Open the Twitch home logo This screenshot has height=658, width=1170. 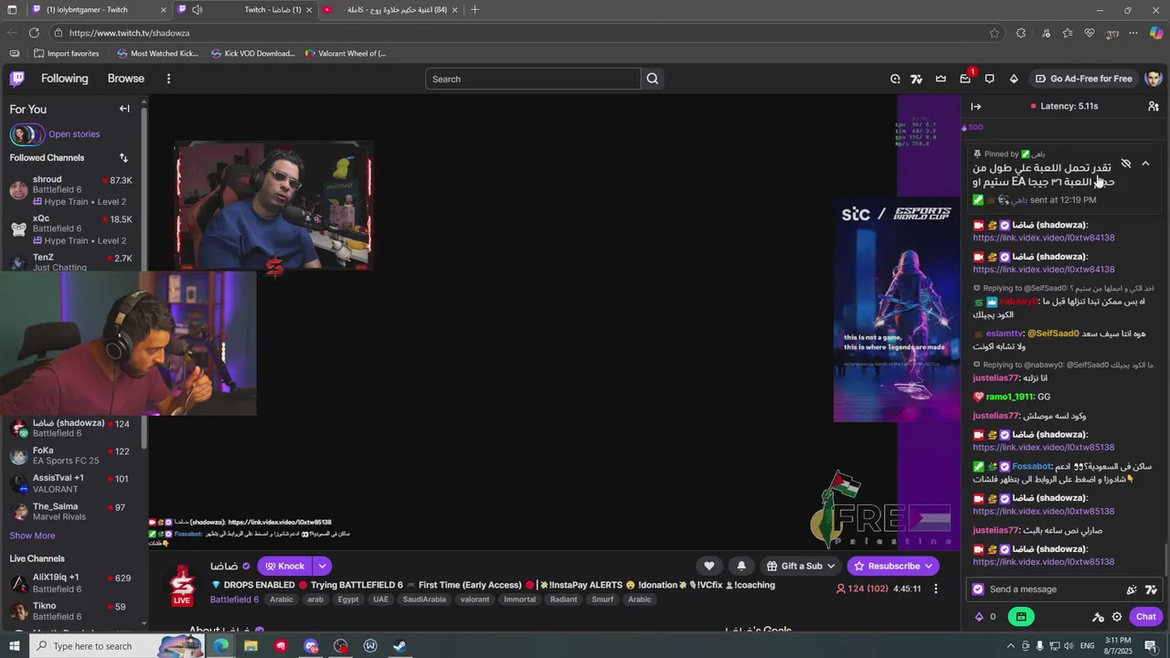(17, 79)
